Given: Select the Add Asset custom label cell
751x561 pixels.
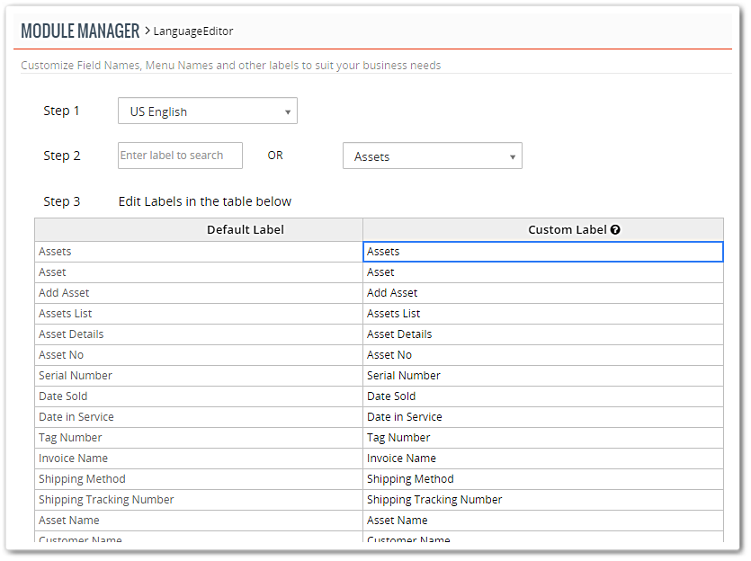Looking at the screenshot, I should click(x=543, y=293).
